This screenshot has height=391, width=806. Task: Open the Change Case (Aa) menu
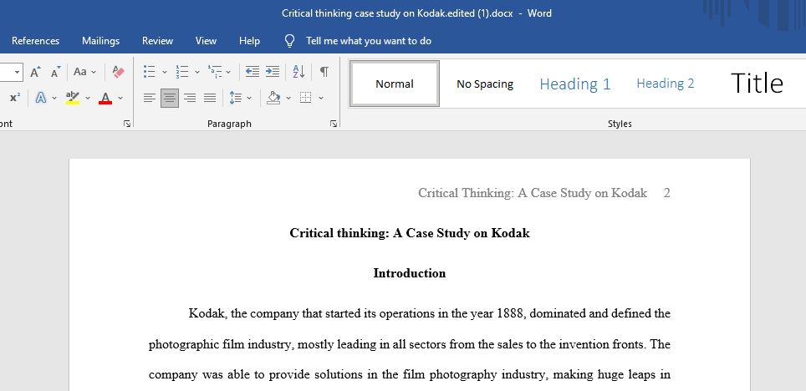(x=84, y=72)
